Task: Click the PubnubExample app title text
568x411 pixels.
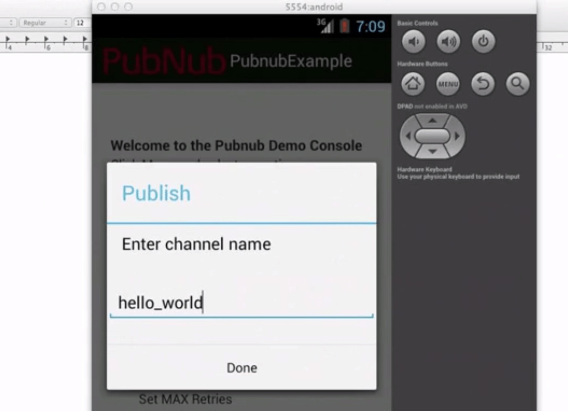Action: coord(291,61)
